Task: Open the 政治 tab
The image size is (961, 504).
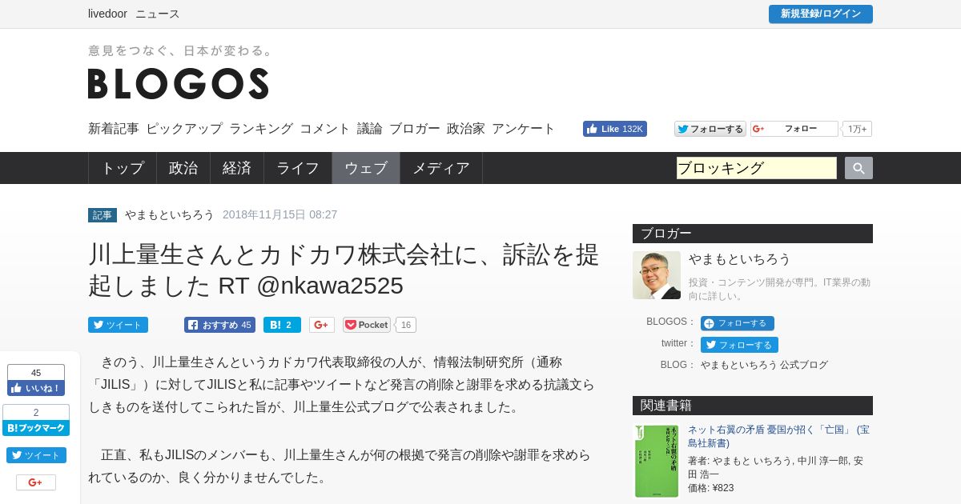Action: coord(183,168)
